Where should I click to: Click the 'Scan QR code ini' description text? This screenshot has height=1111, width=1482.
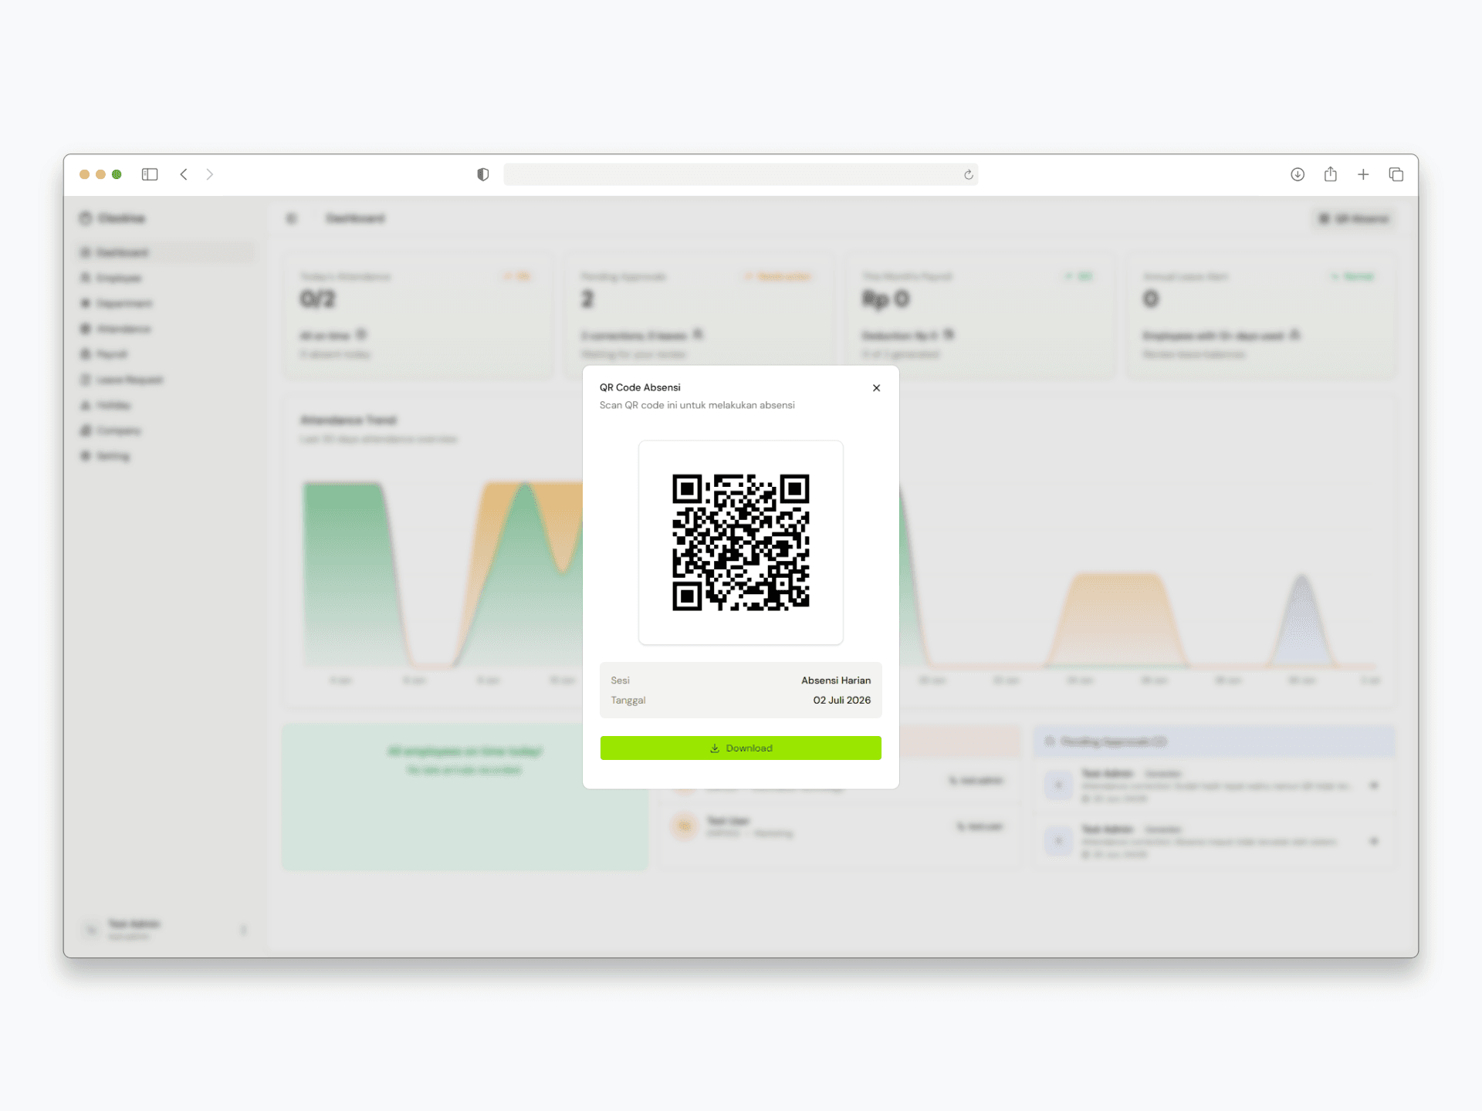(x=697, y=405)
